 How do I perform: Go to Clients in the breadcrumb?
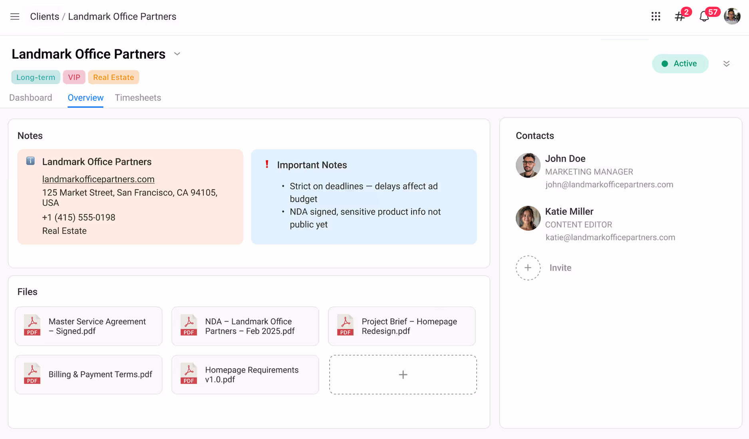pos(44,16)
